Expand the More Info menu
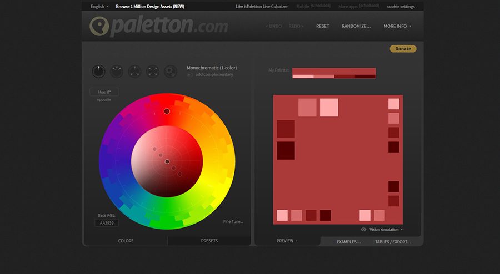 pyautogui.click(x=397, y=26)
